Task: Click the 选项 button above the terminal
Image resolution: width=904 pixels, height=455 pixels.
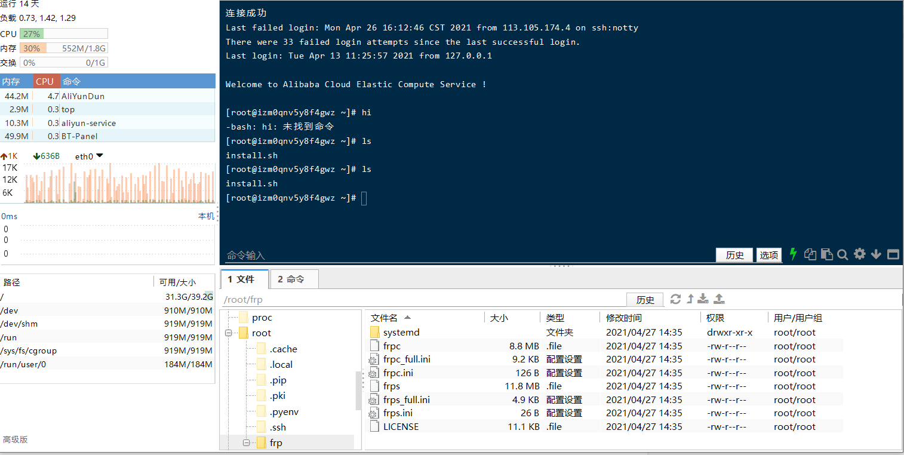Action: [768, 255]
